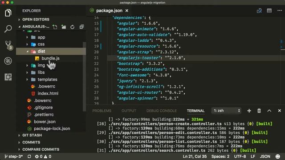This screenshot has width=285, height=160.
Task: Click the step-3 git branch indicator
Action: click(14, 156)
